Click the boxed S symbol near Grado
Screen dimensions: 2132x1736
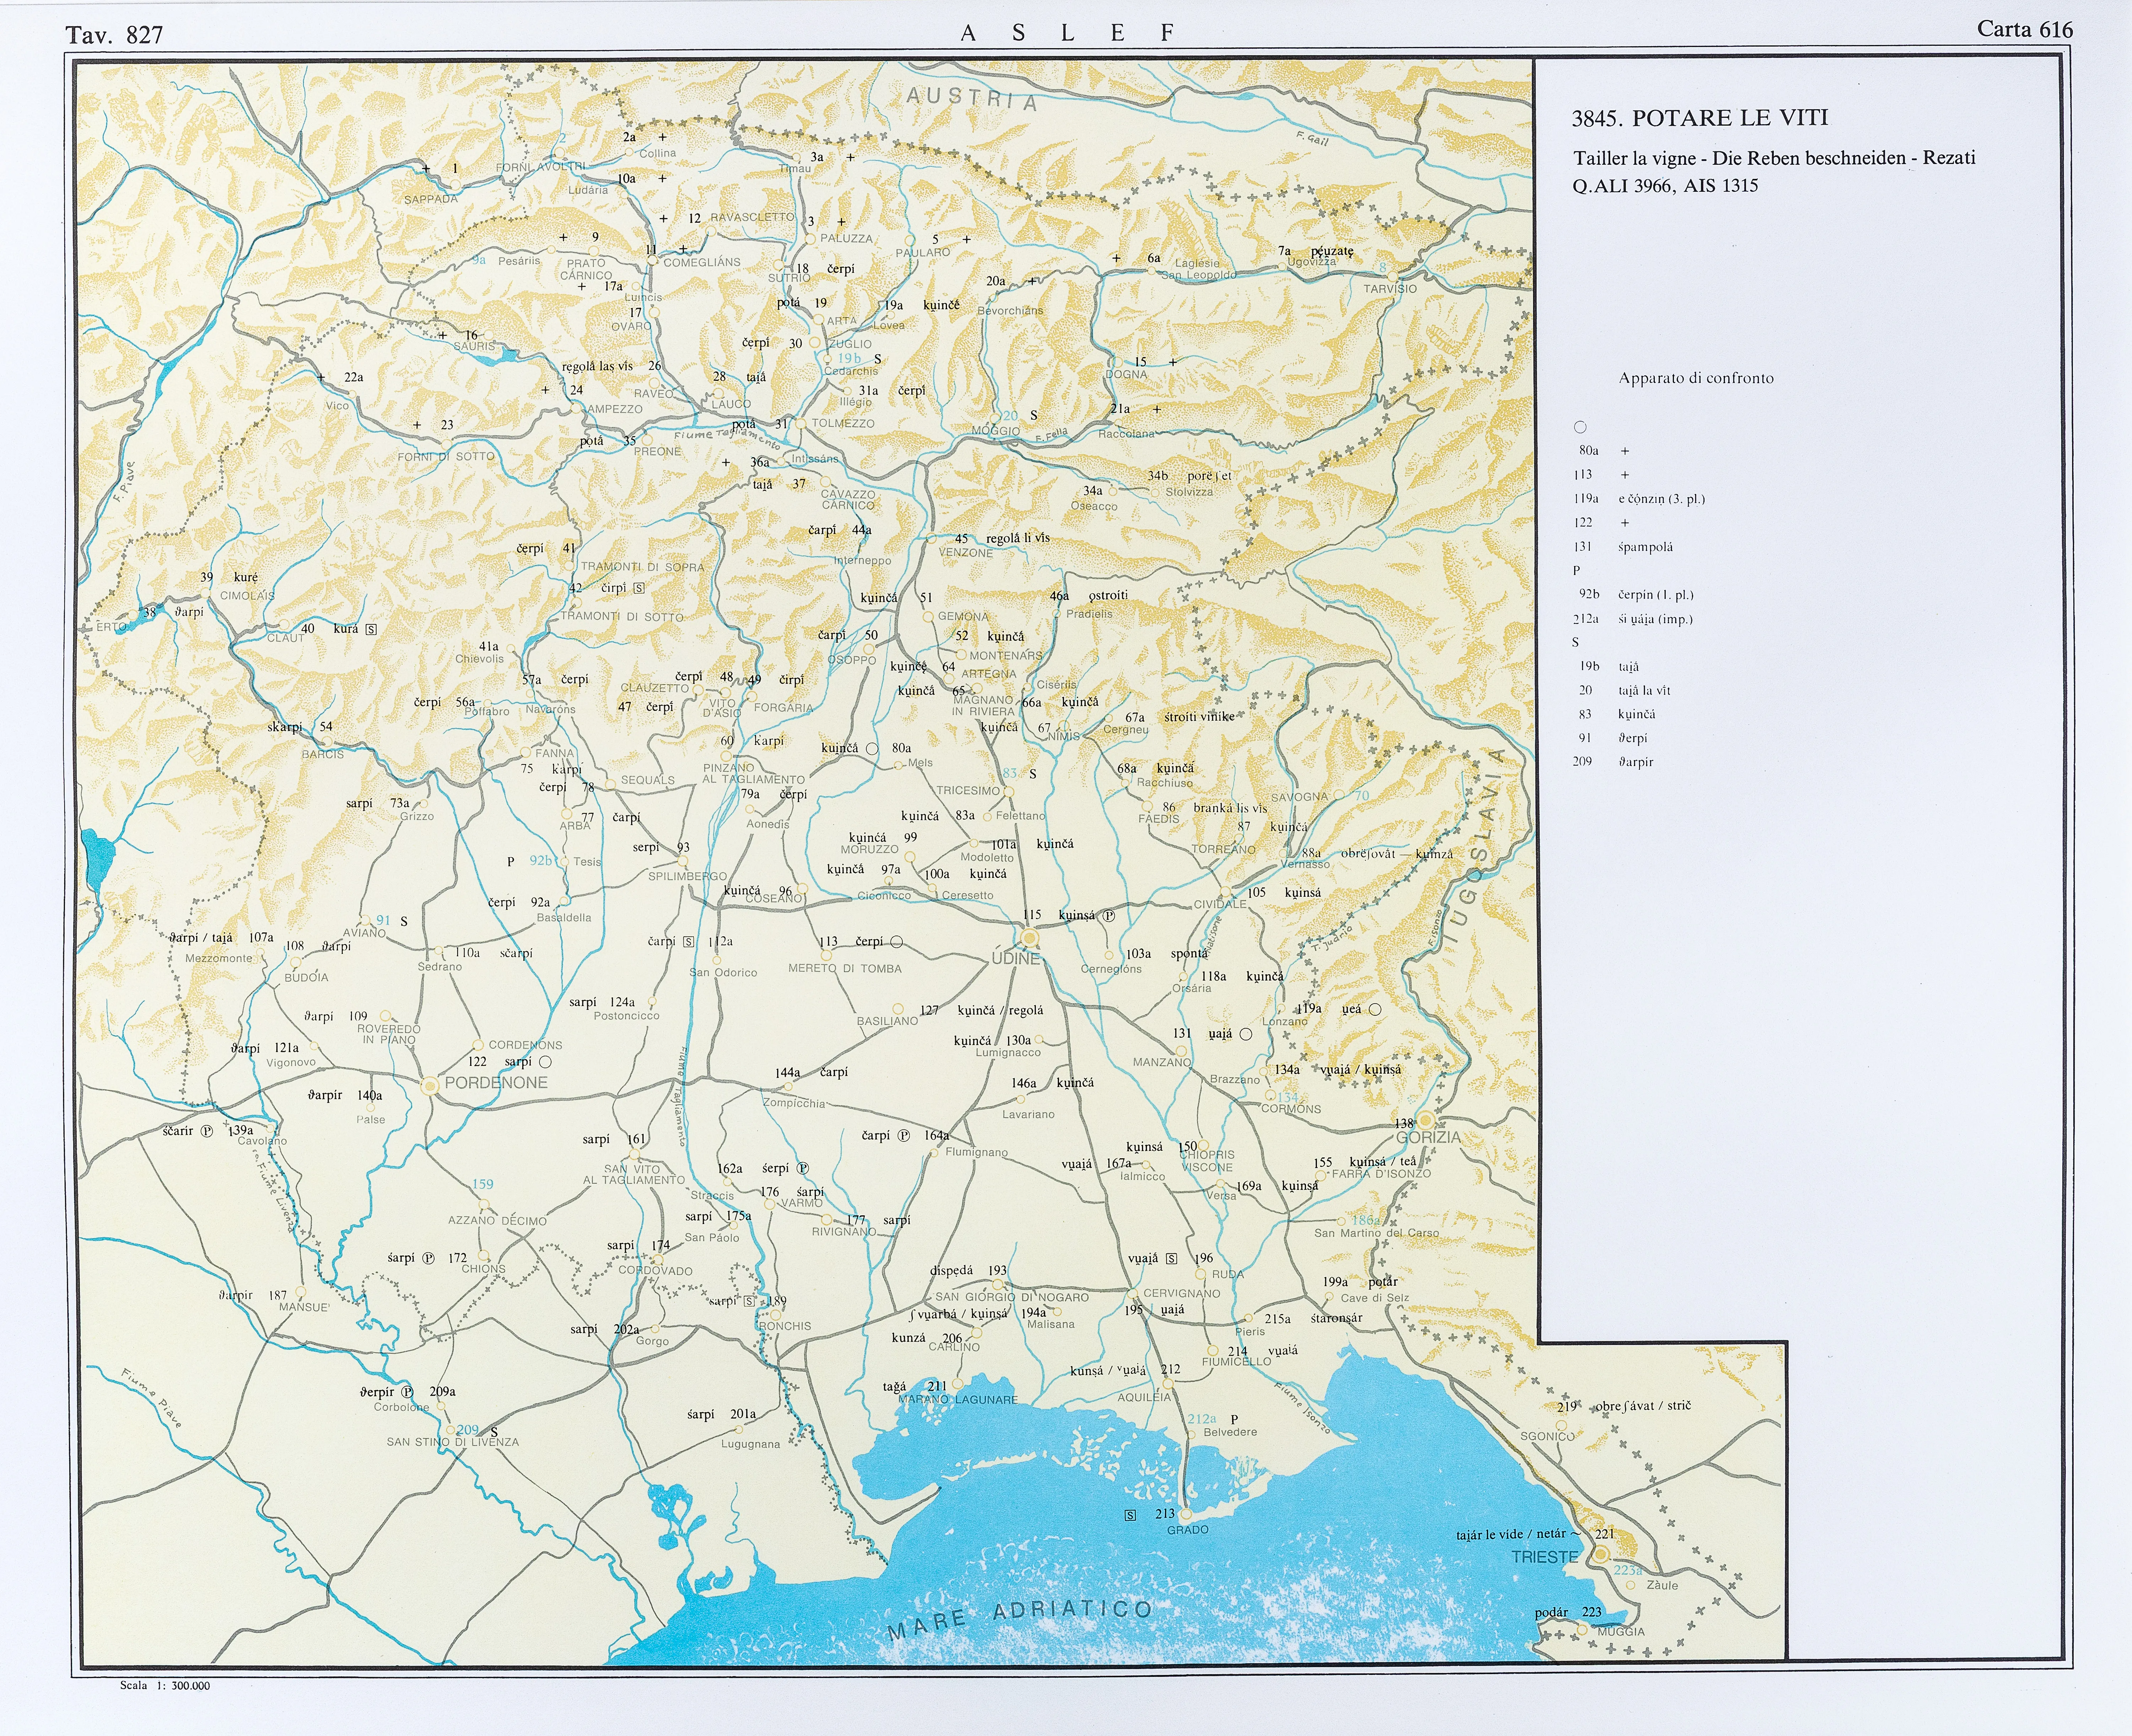tap(1131, 1515)
